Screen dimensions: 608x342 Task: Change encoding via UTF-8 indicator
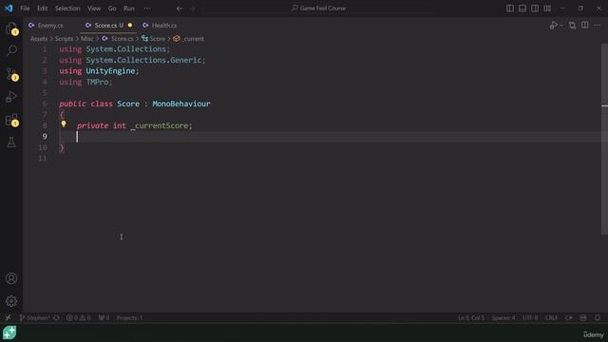(x=530, y=317)
